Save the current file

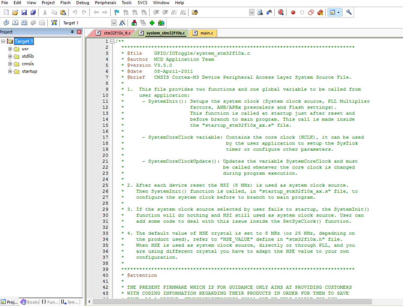click(24, 12)
